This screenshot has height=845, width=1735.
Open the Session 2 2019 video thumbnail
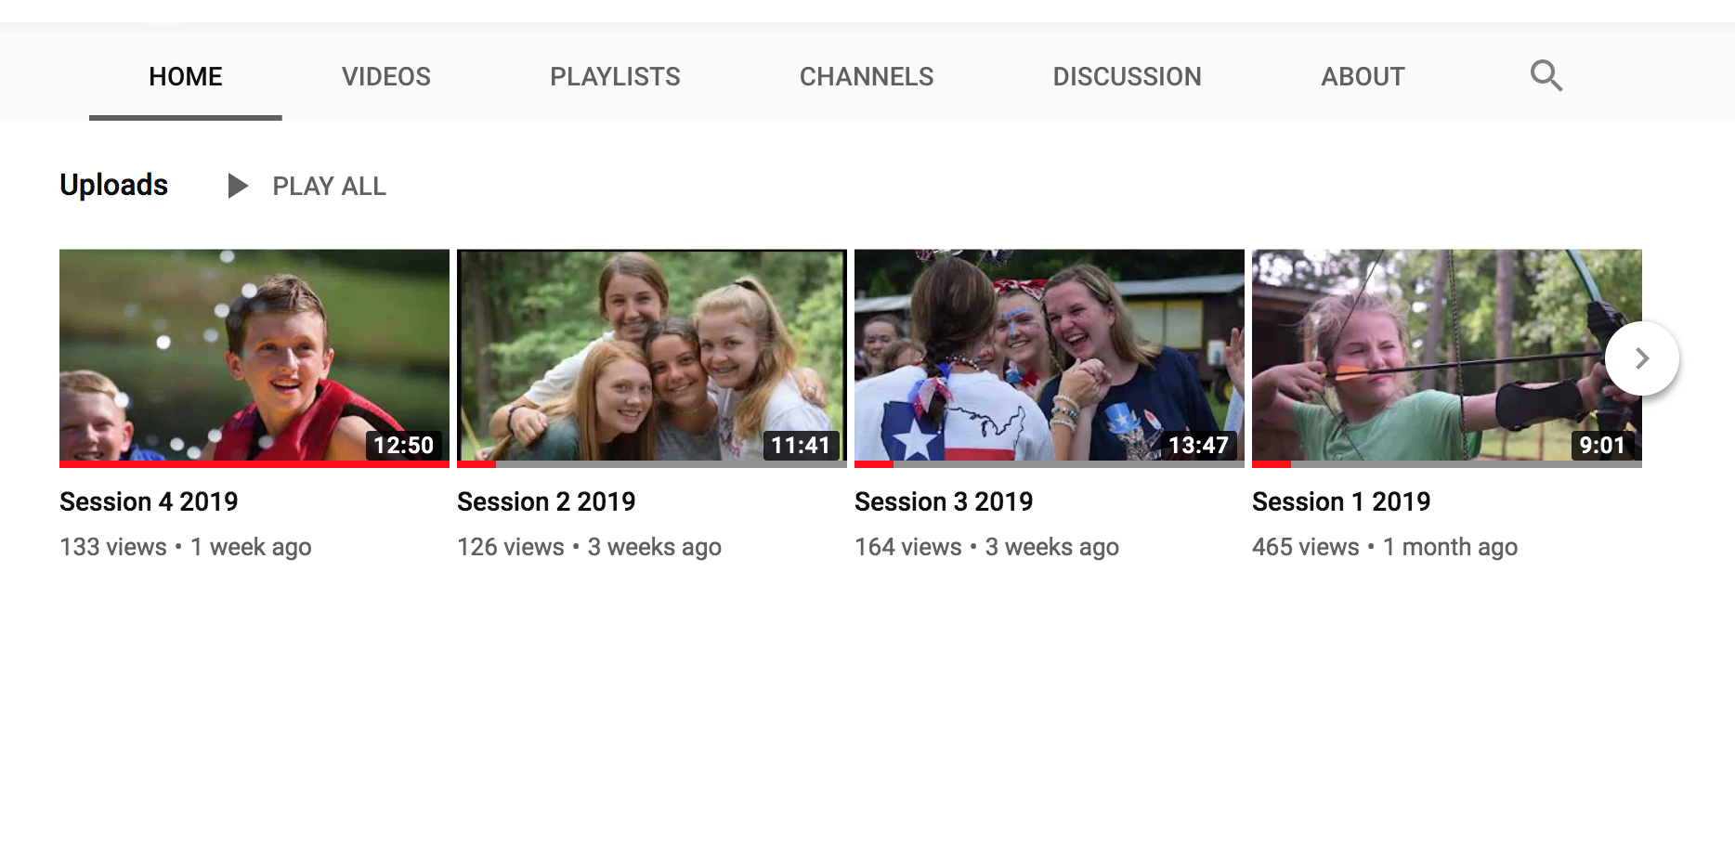coord(651,356)
